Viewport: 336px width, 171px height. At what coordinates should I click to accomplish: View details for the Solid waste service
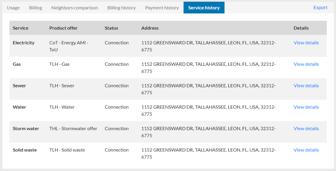[306, 150]
